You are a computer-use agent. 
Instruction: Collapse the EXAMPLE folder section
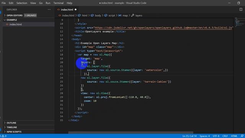tap(29, 20)
